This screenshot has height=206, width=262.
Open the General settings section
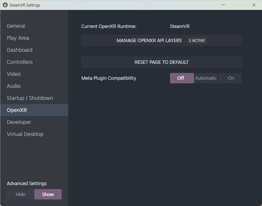[16, 26]
